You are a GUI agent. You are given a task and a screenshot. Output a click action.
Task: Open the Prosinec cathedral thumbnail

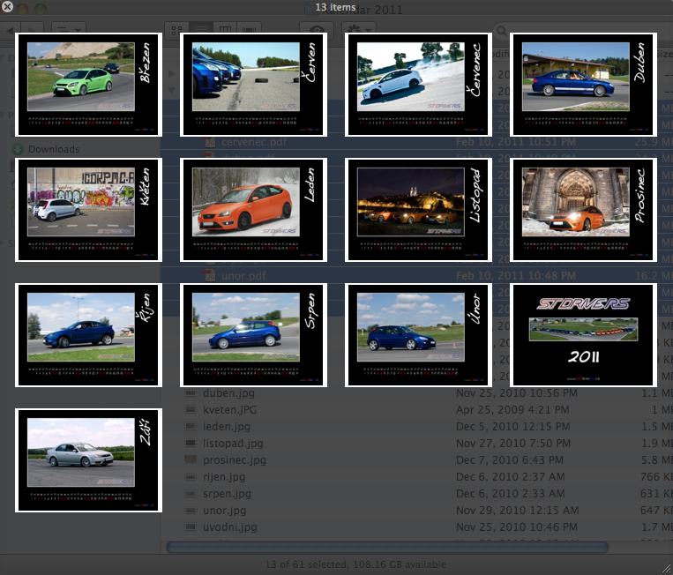pyautogui.click(x=583, y=210)
